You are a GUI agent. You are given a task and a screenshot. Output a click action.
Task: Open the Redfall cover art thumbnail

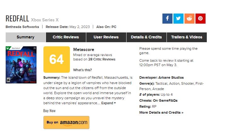21,65
